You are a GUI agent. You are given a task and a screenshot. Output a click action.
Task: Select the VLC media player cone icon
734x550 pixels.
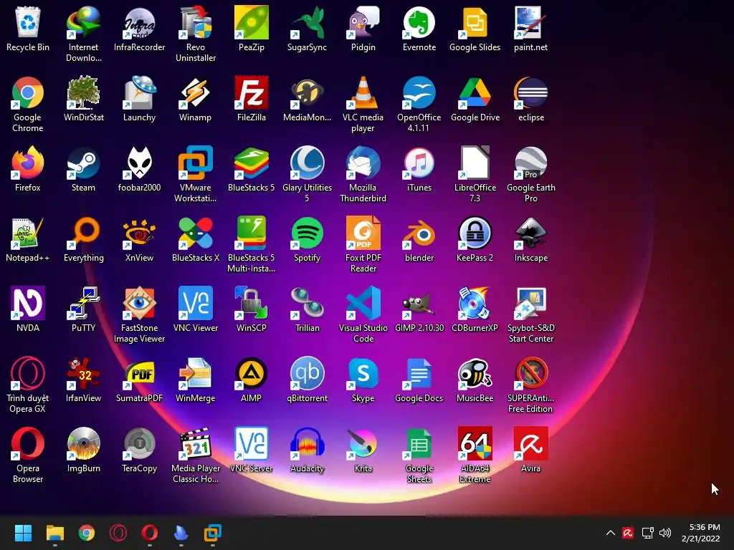[363, 92]
